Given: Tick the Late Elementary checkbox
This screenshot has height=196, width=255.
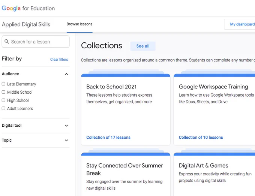Looking at the screenshot, I should tap(3, 84).
